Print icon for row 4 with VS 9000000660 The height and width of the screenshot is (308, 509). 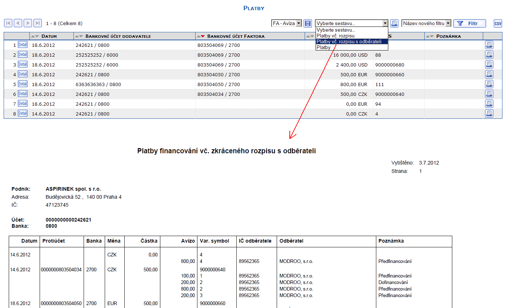[489, 74]
